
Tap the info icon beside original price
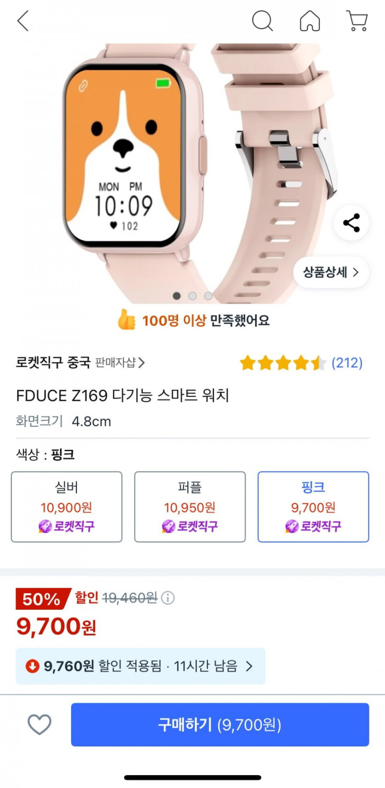coord(168,598)
